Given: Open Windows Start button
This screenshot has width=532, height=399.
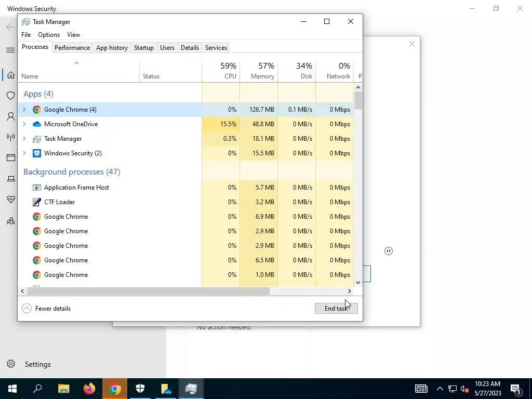Looking at the screenshot, I should click(12, 389).
